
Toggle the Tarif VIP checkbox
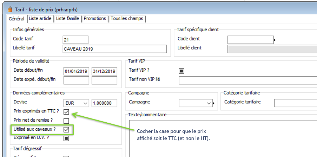(182, 71)
